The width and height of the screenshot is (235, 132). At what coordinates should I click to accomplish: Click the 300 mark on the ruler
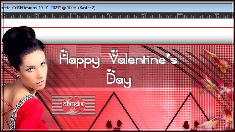click(38, 14)
